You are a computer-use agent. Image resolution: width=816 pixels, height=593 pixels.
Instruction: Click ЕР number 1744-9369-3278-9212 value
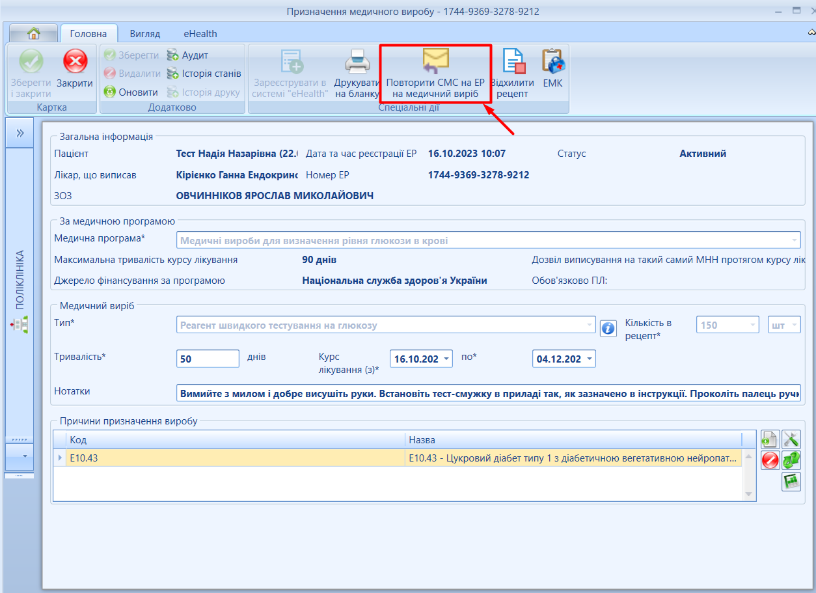coord(478,175)
